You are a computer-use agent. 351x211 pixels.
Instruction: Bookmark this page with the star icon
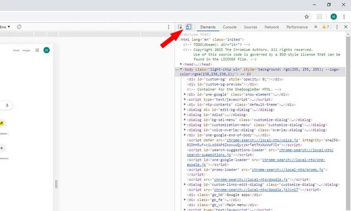(307, 16)
